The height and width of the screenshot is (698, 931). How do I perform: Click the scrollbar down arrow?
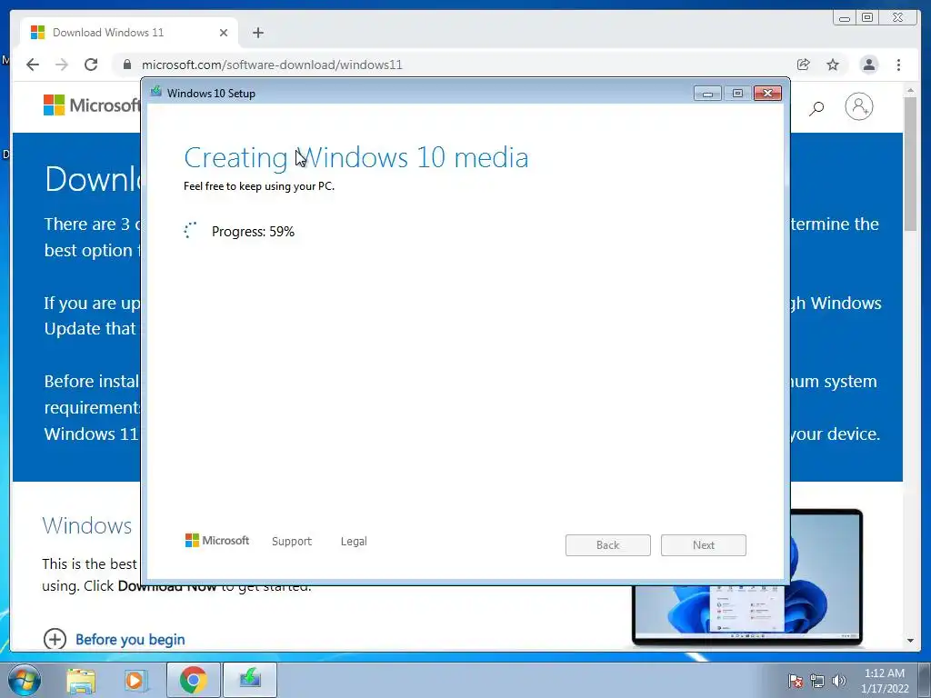coord(910,641)
